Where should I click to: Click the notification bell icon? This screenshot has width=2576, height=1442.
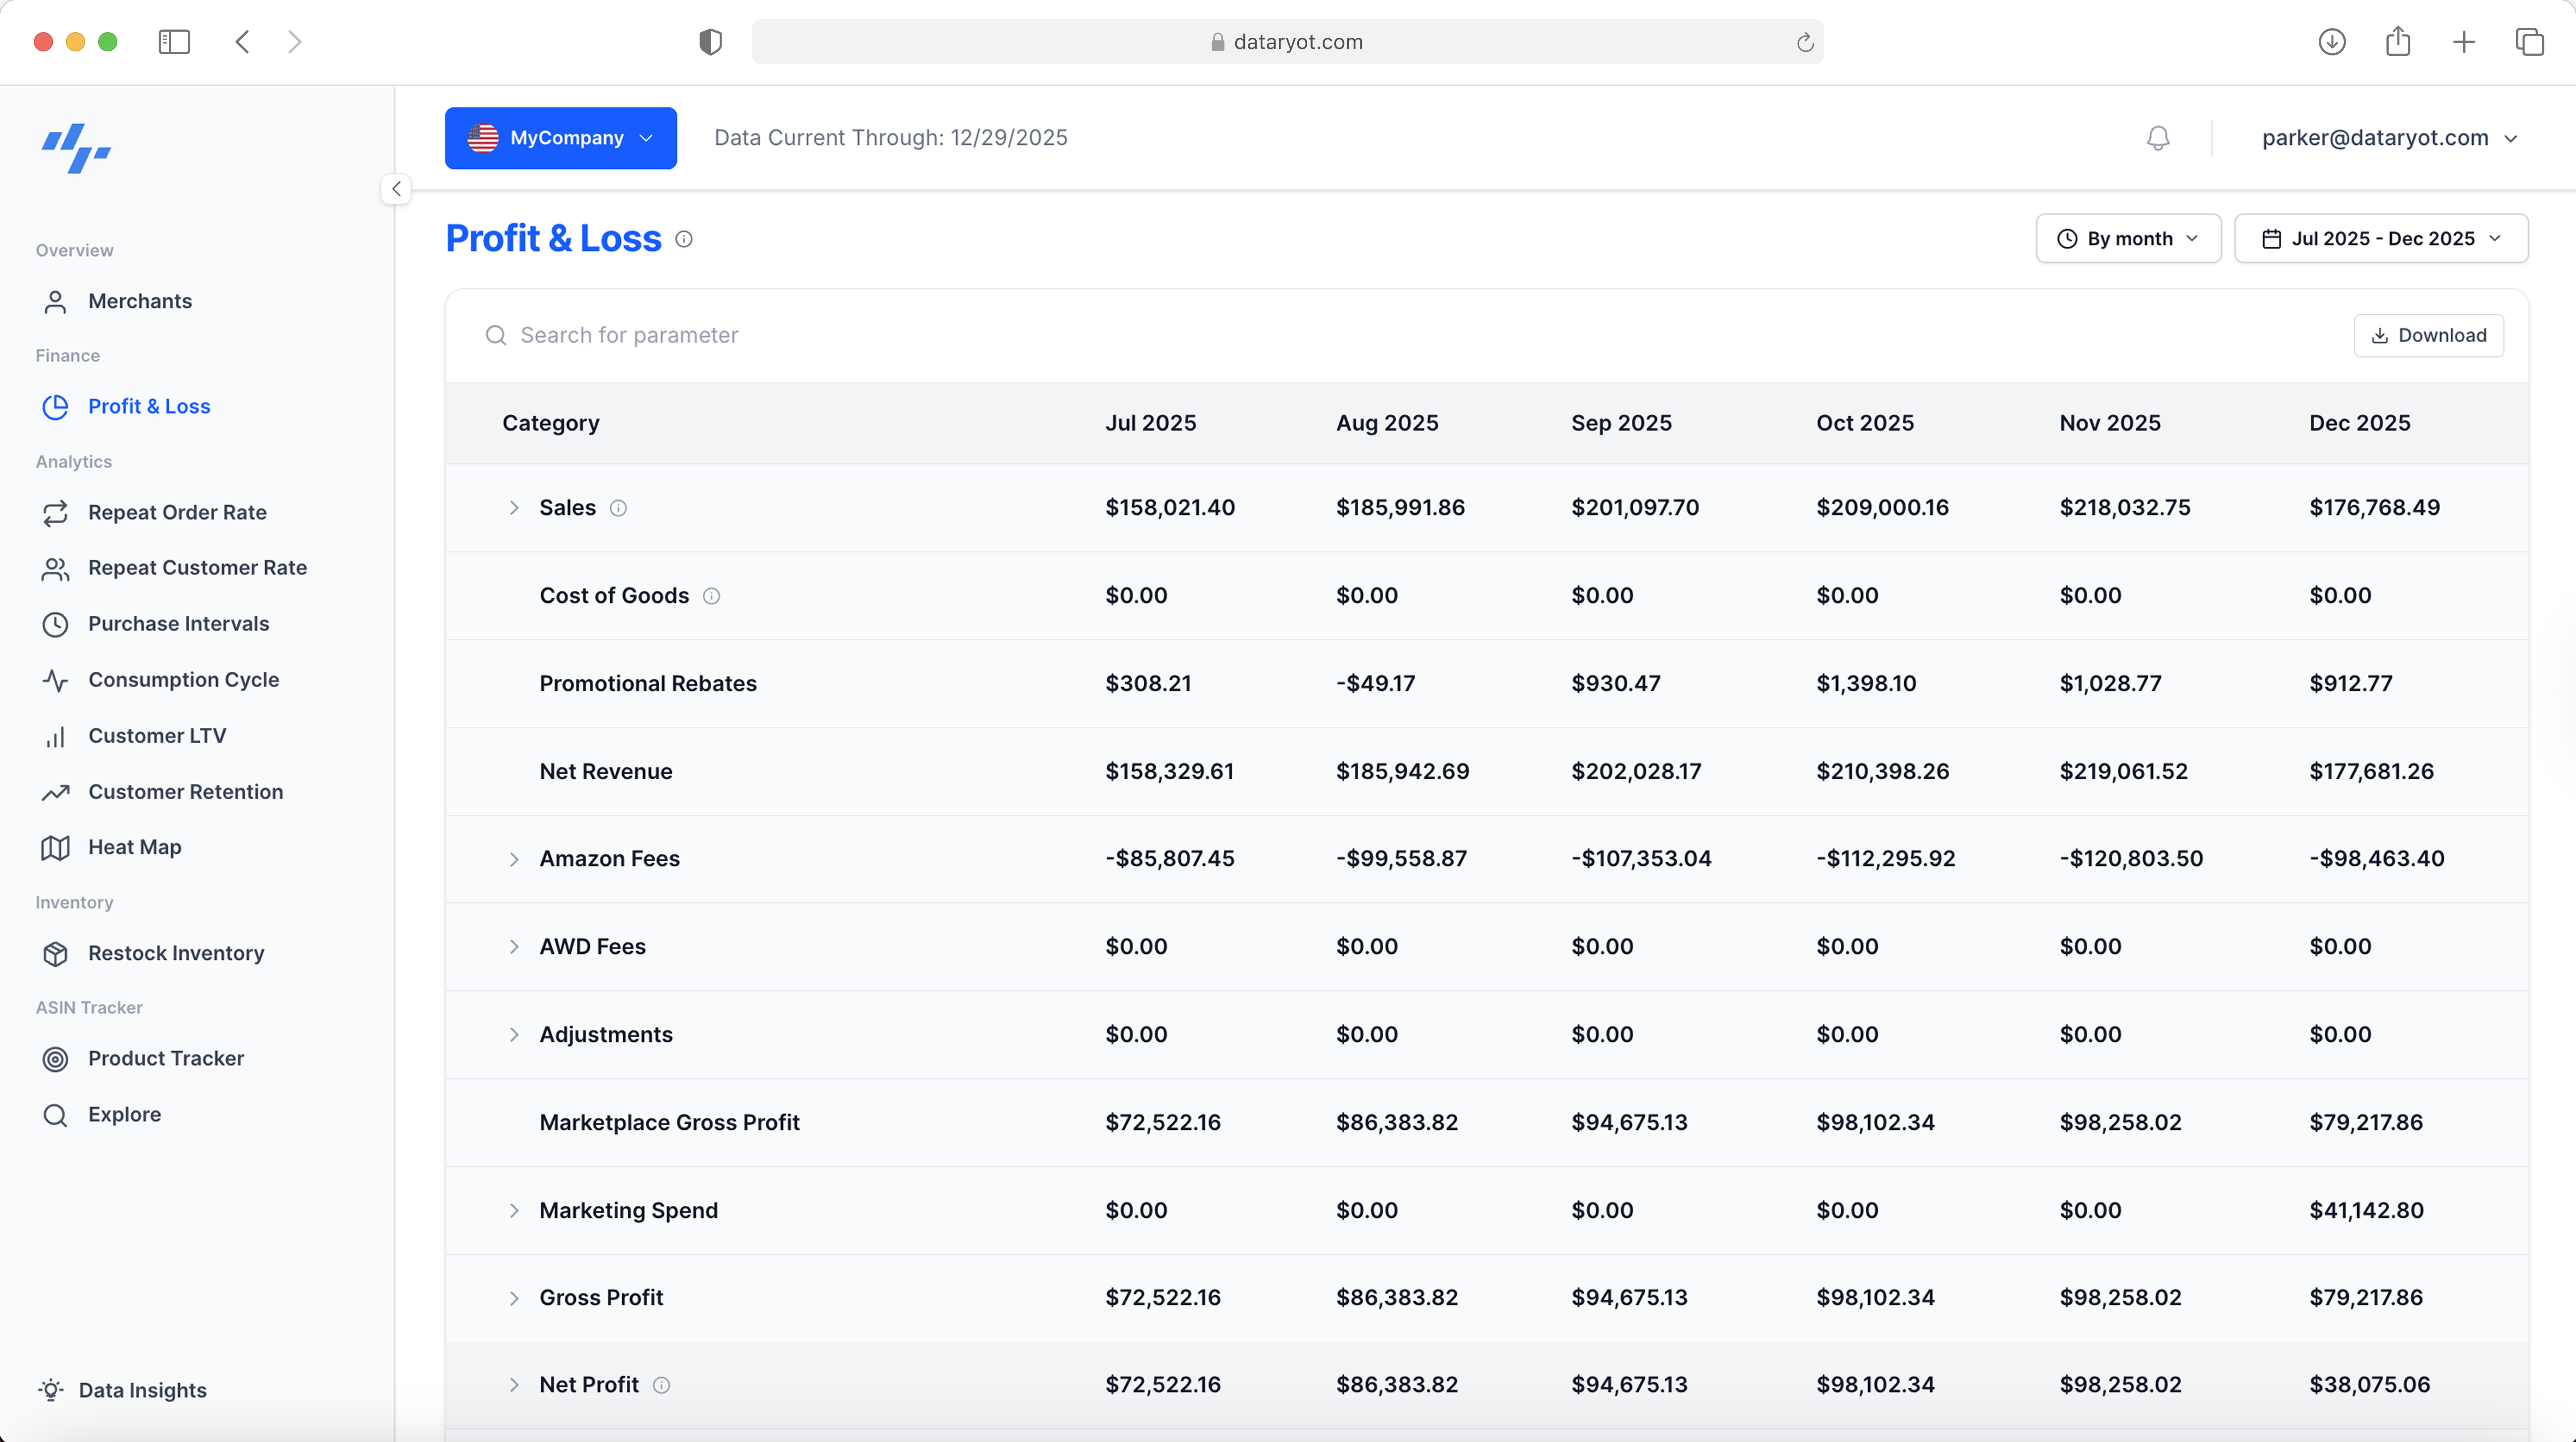2158,138
